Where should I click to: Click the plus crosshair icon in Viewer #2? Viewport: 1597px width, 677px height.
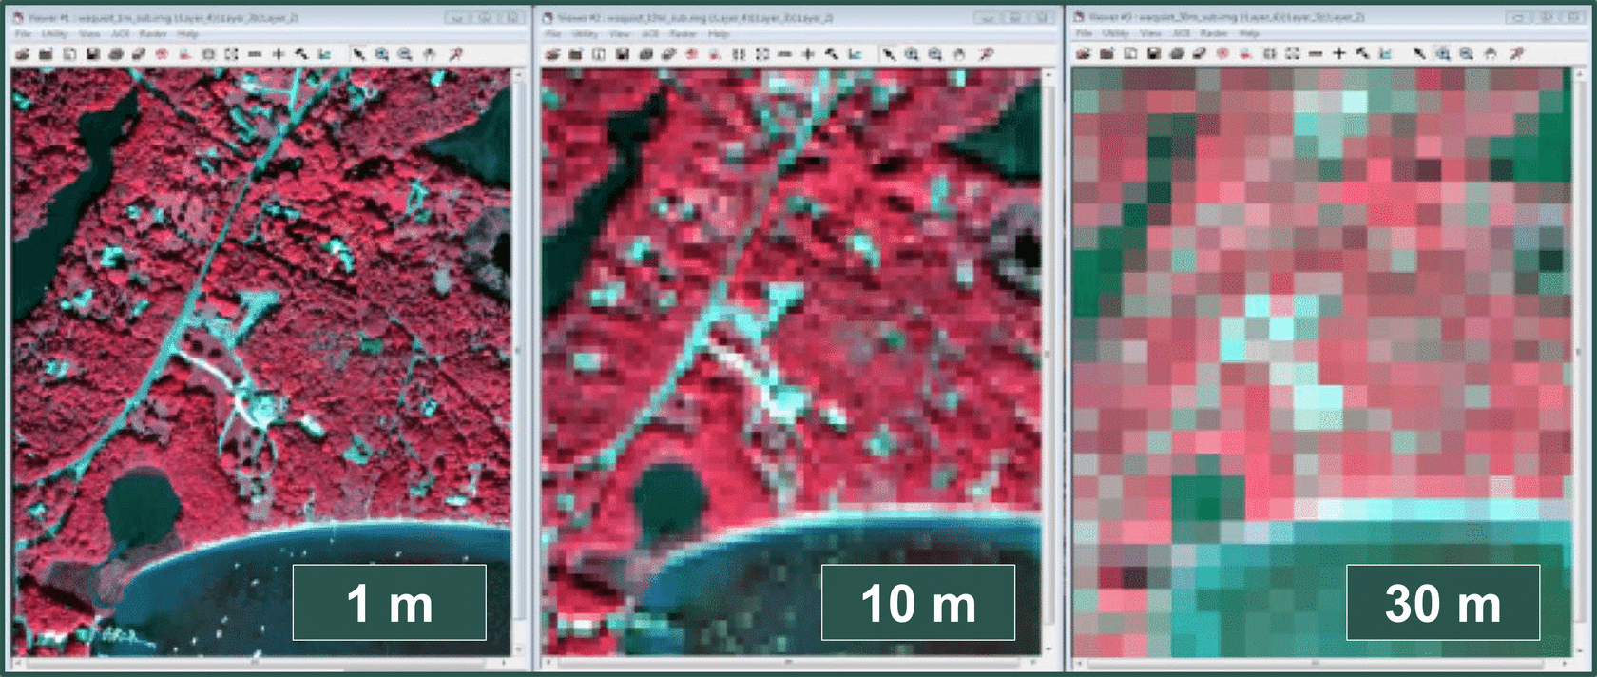tap(808, 54)
